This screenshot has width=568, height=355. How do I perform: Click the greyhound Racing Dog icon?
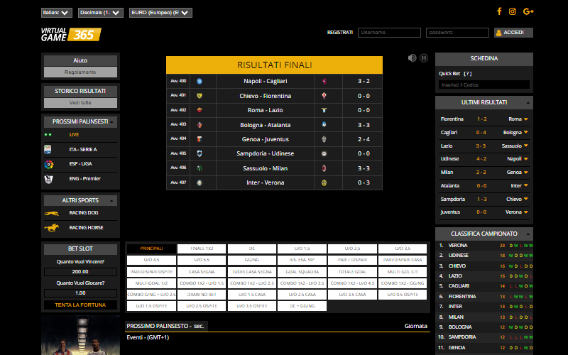51,214
